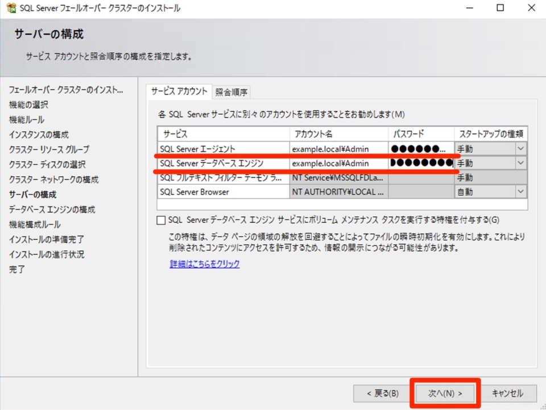This screenshot has width=546, height=410.
Task: Close the SQL Server installer window
Action: click(x=531, y=7)
